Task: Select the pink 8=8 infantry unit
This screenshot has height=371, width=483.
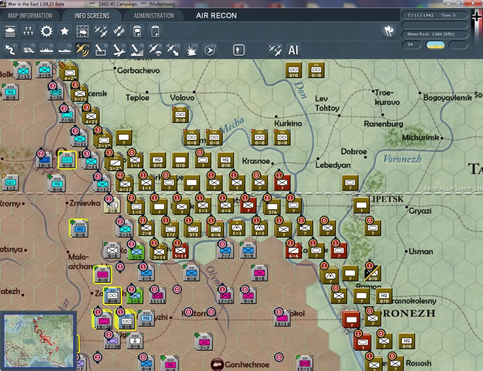Action: pyautogui.click(x=259, y=273)
